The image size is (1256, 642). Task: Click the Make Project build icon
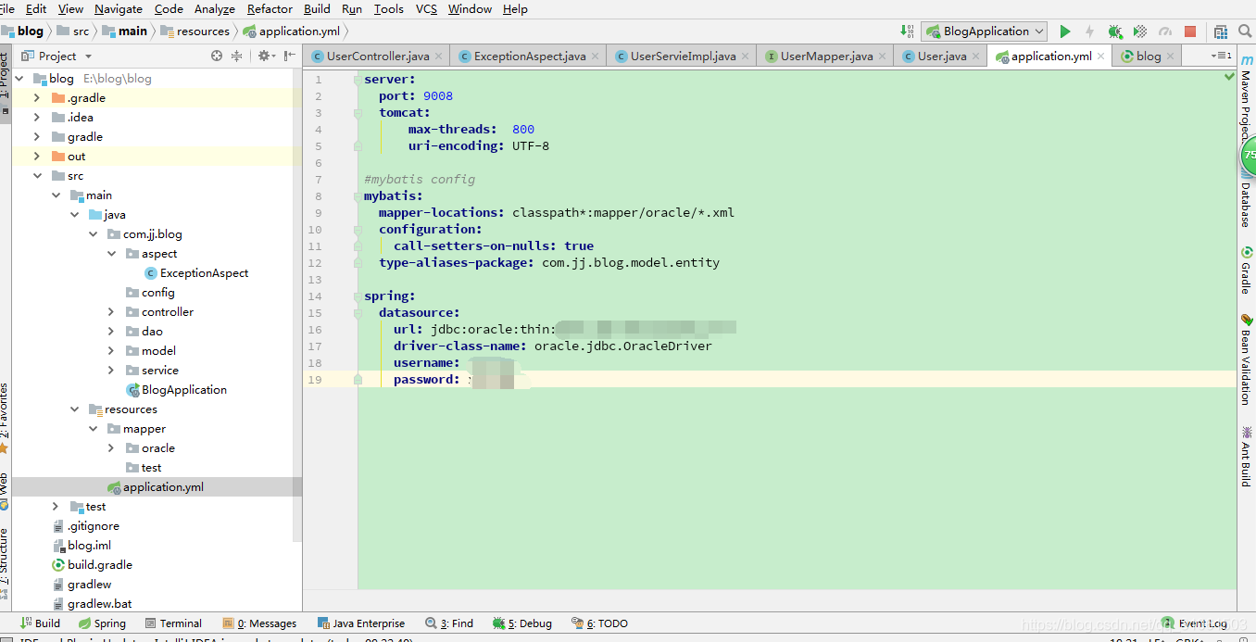click(907, 31)
